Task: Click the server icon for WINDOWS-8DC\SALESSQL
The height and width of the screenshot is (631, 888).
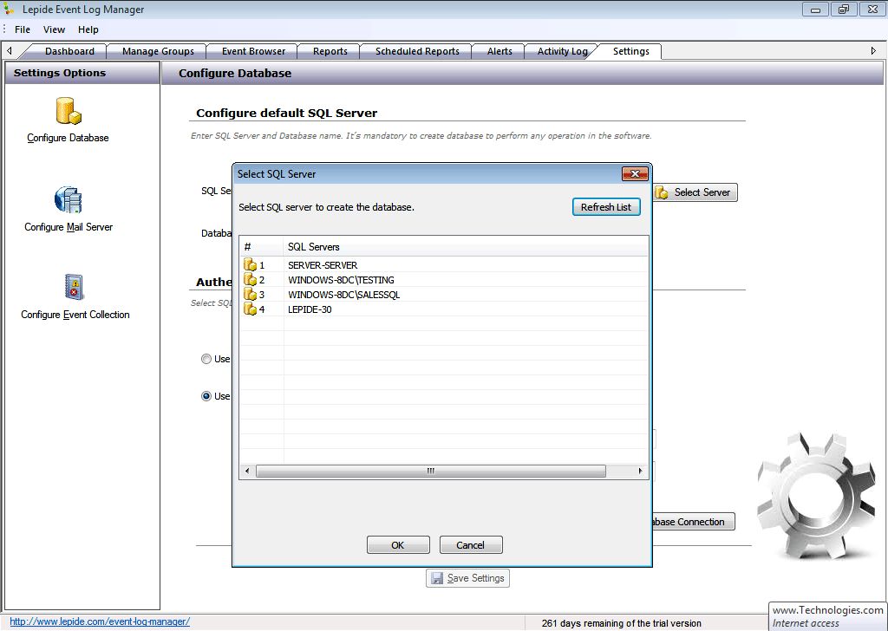Action: point(250,295)
